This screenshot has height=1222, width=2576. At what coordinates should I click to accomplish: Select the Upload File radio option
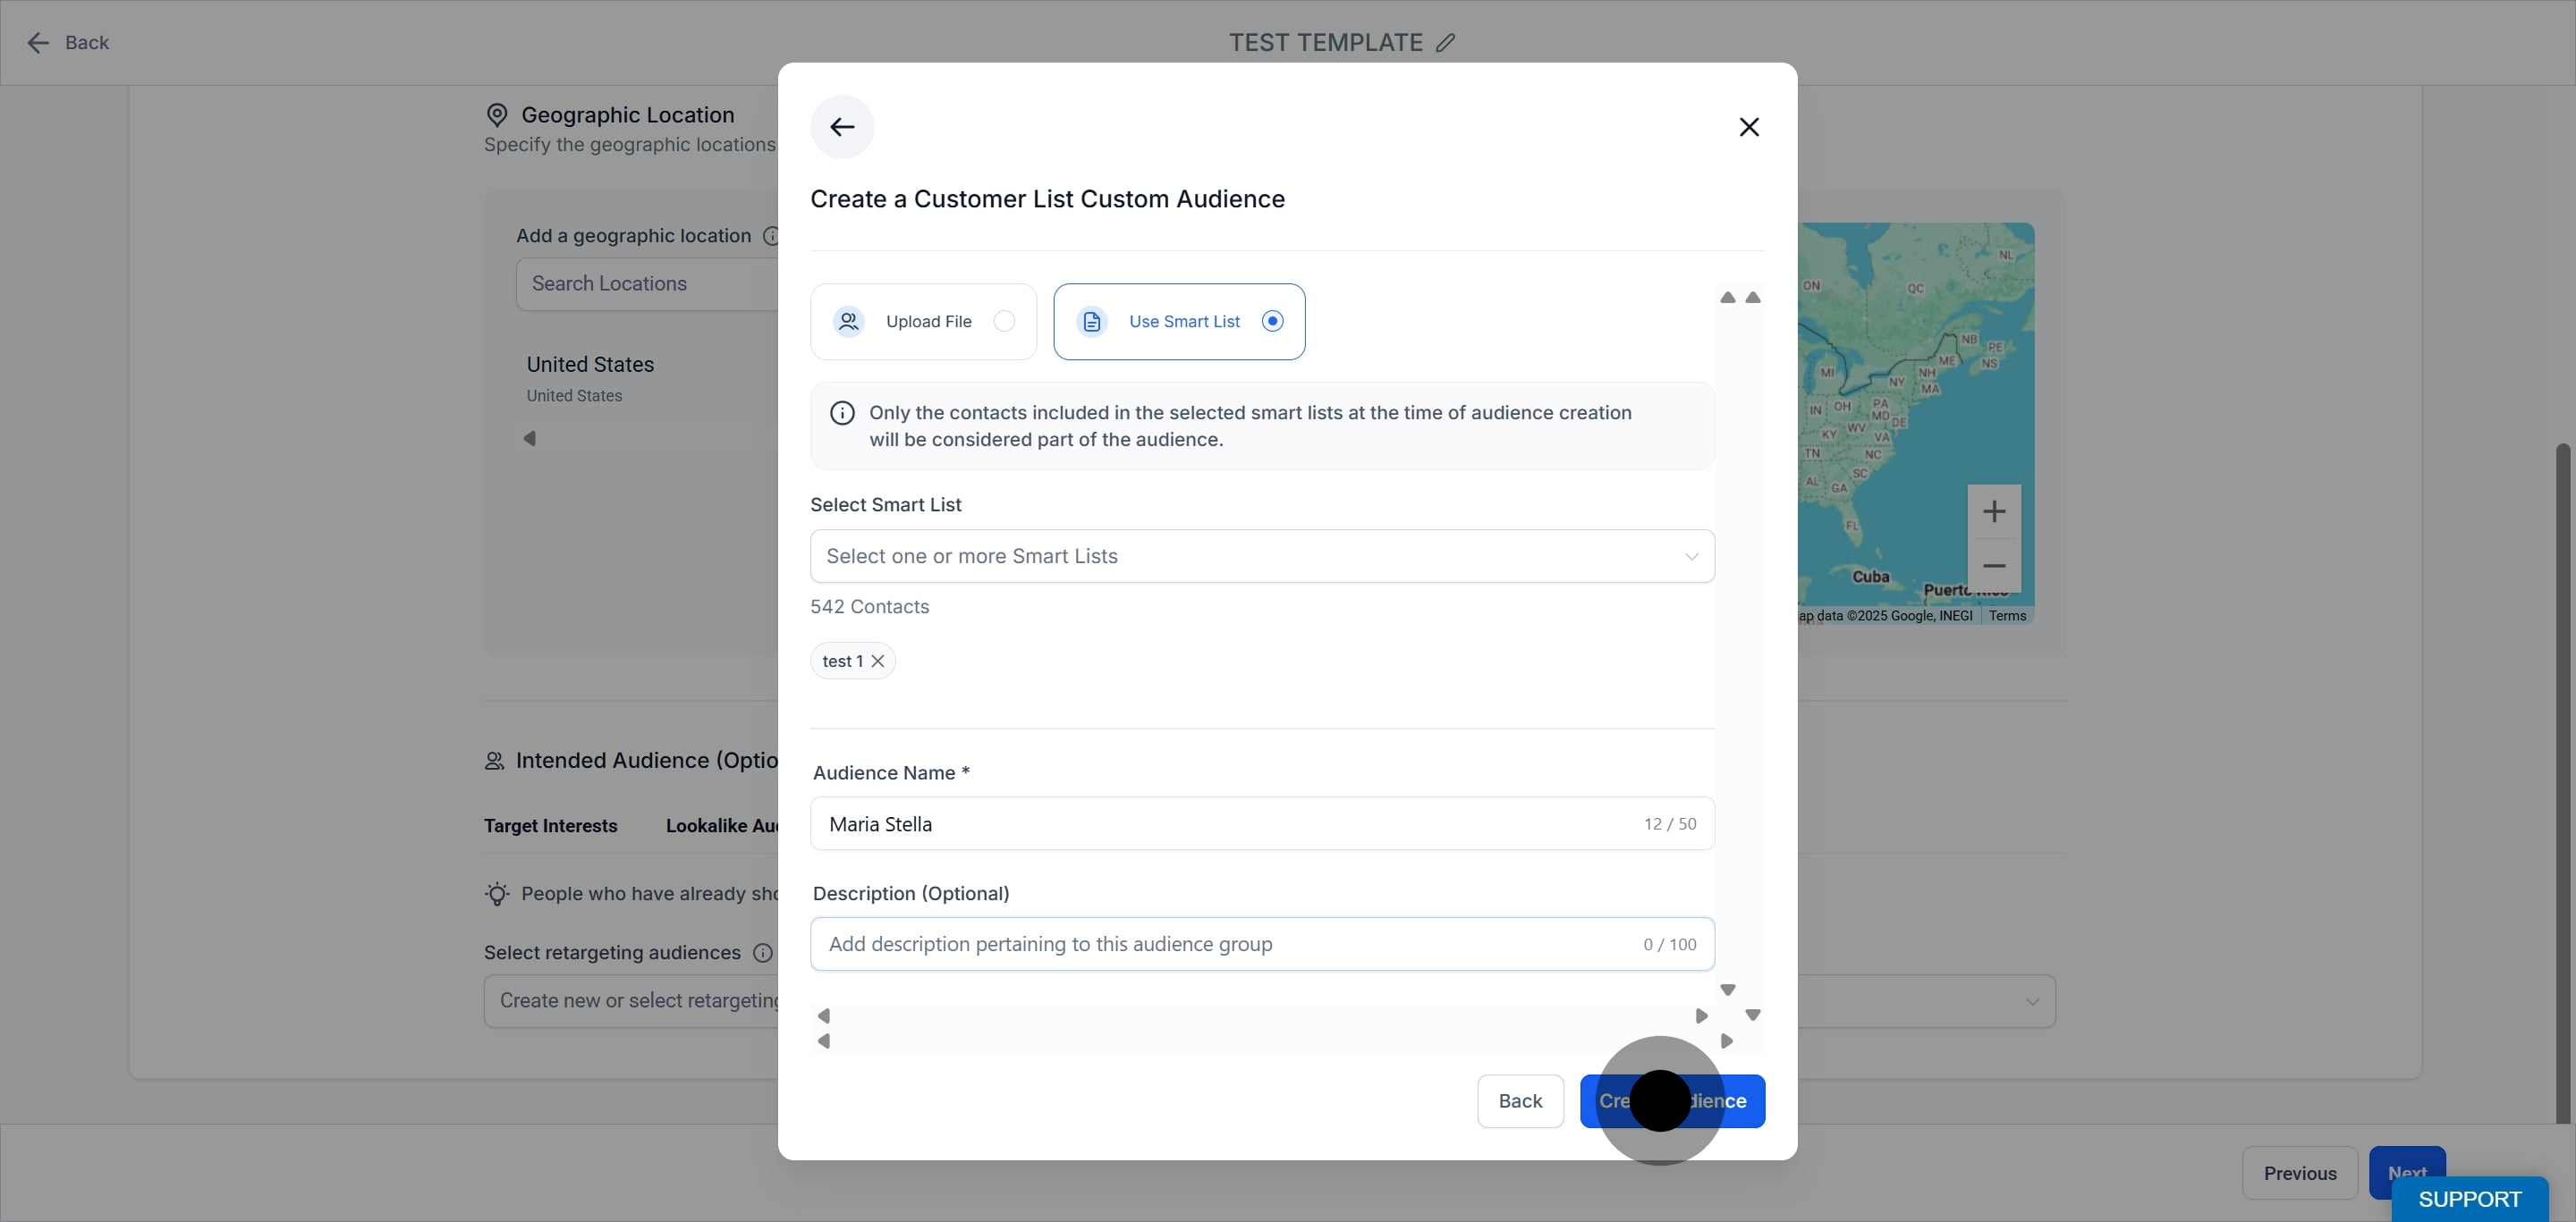[1004, 321]
